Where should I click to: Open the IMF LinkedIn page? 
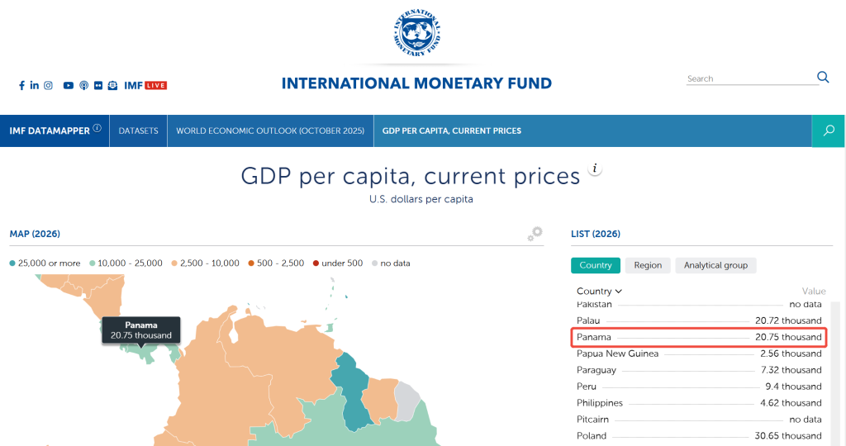(35, 85)
